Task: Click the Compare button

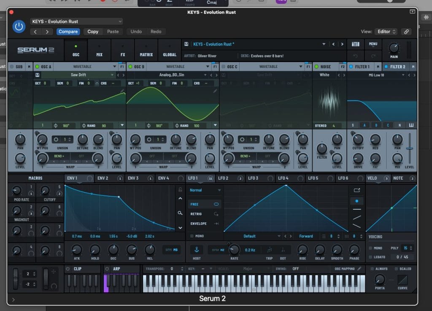Action: pyautogui.click(x=68, y=32)
